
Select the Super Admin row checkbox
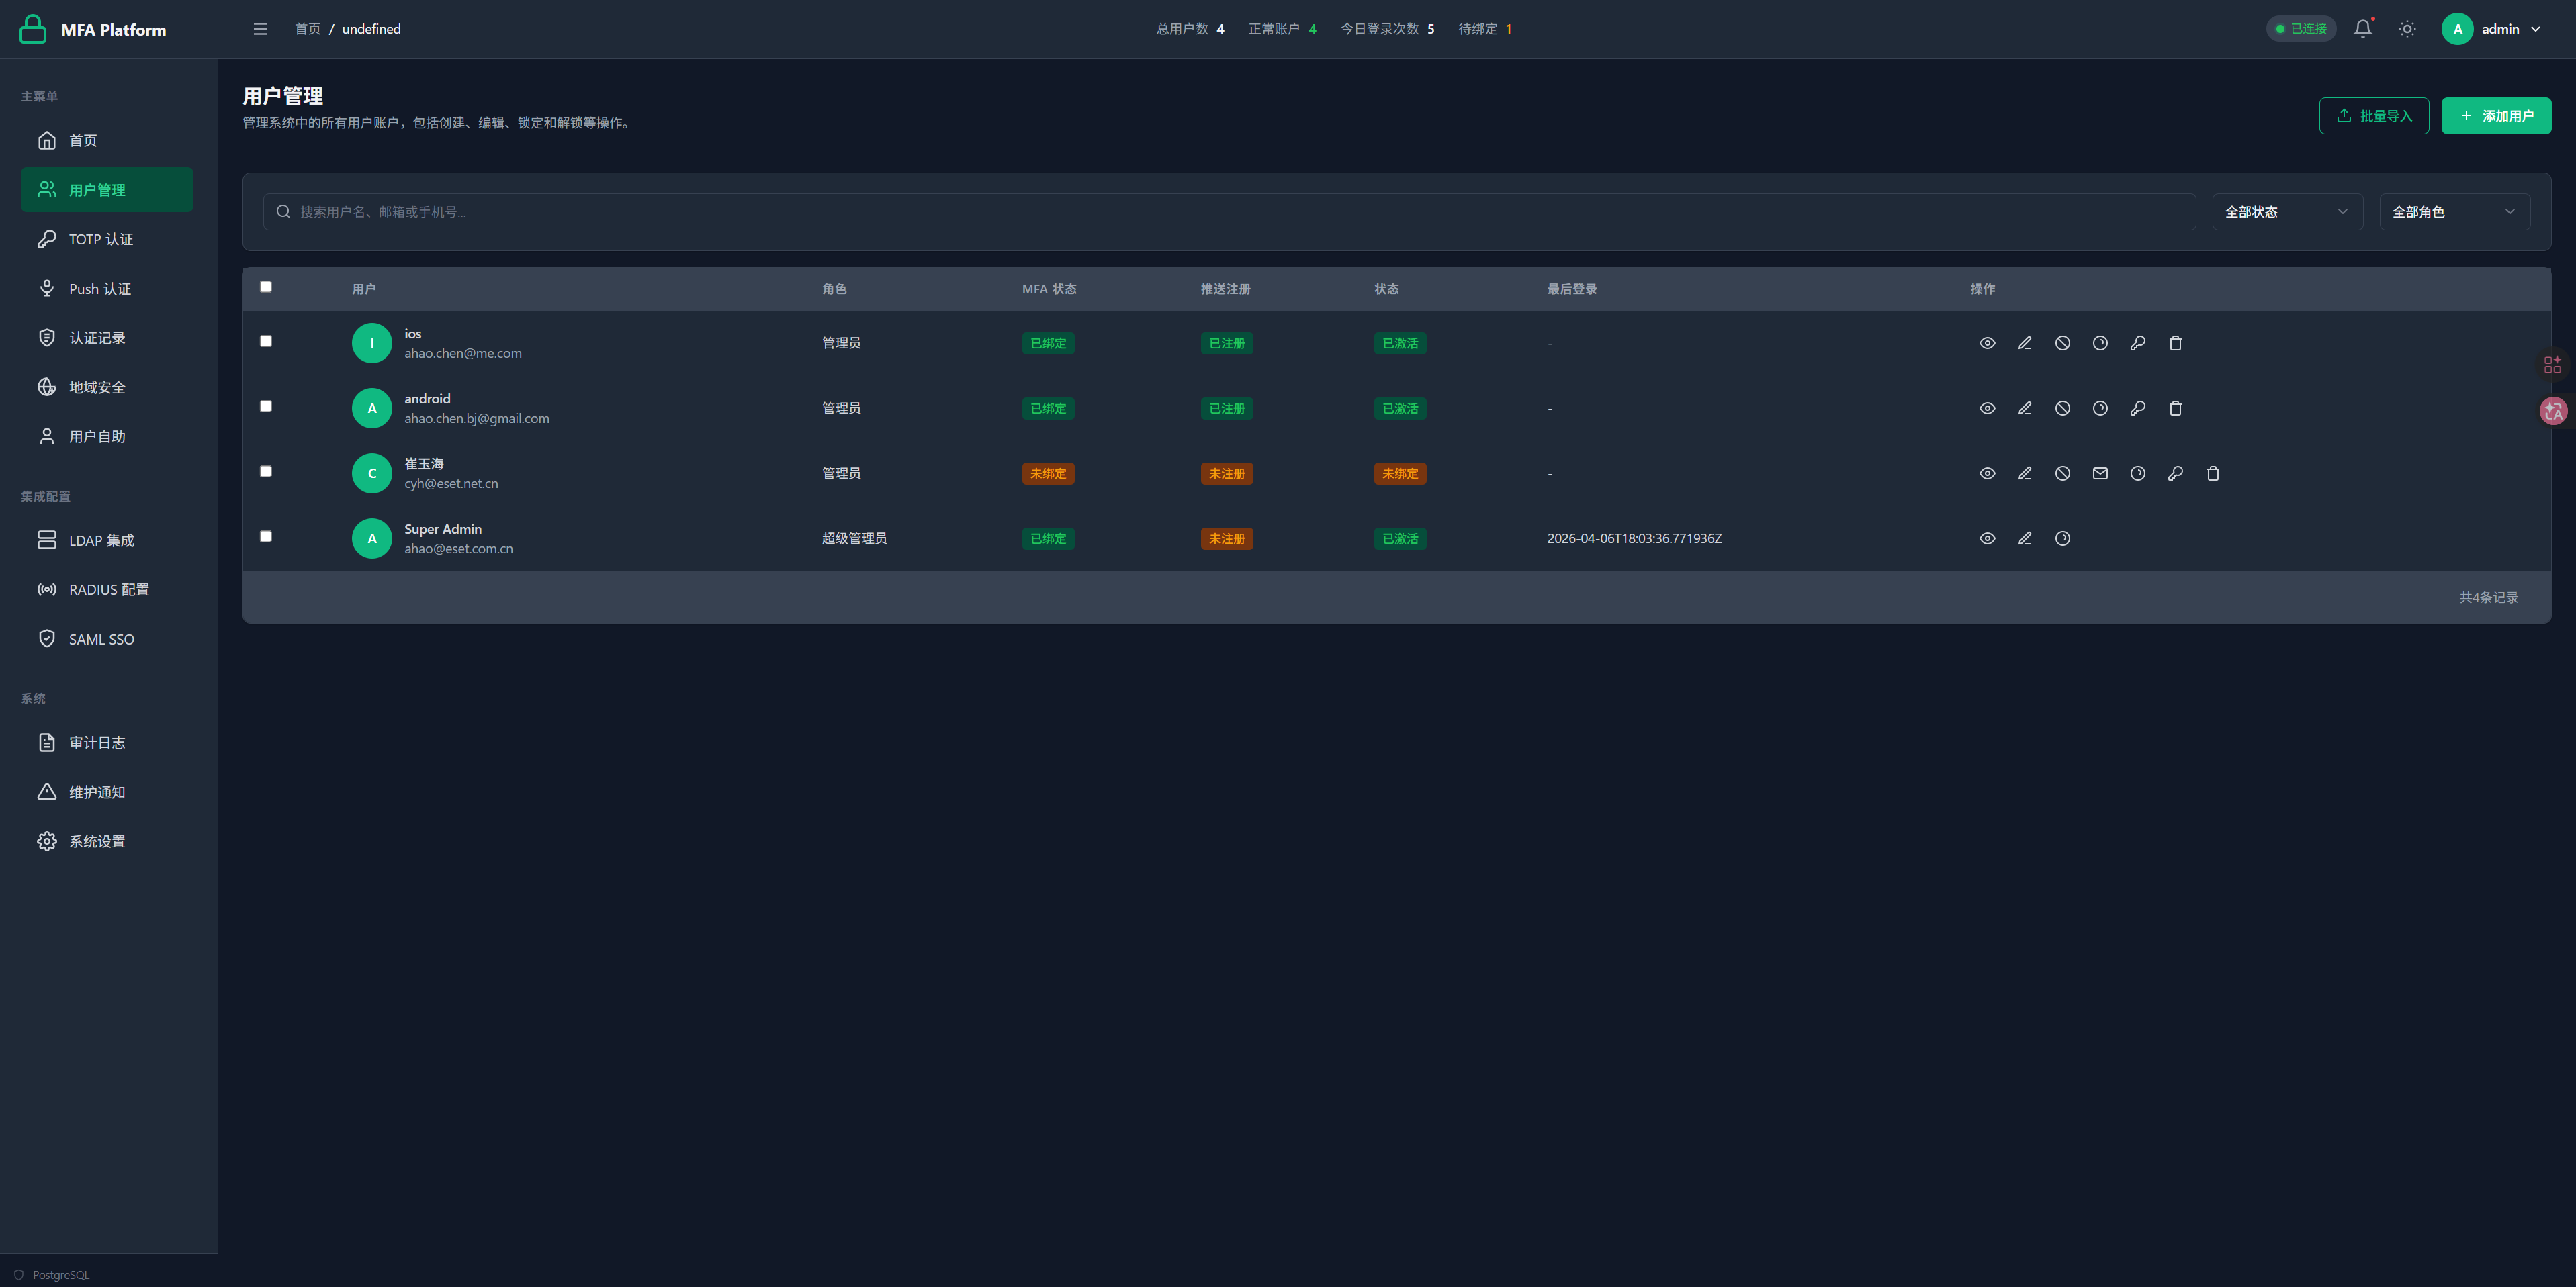click(266, 536)
